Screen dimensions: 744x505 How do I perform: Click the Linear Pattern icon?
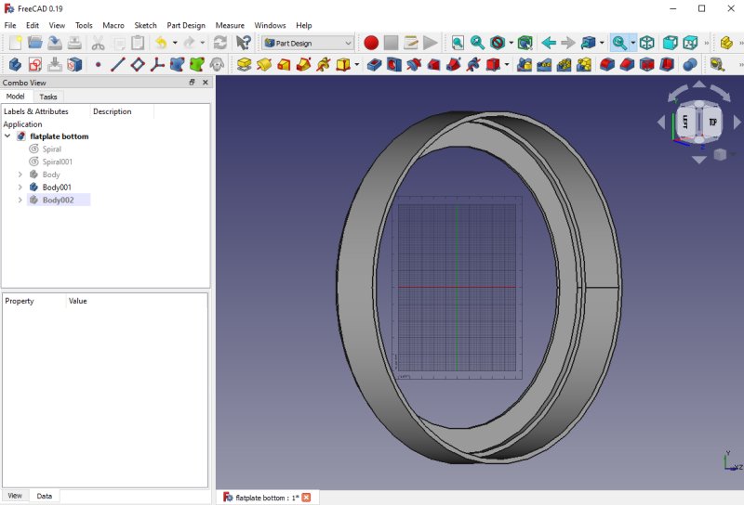[x=544, y=64]
